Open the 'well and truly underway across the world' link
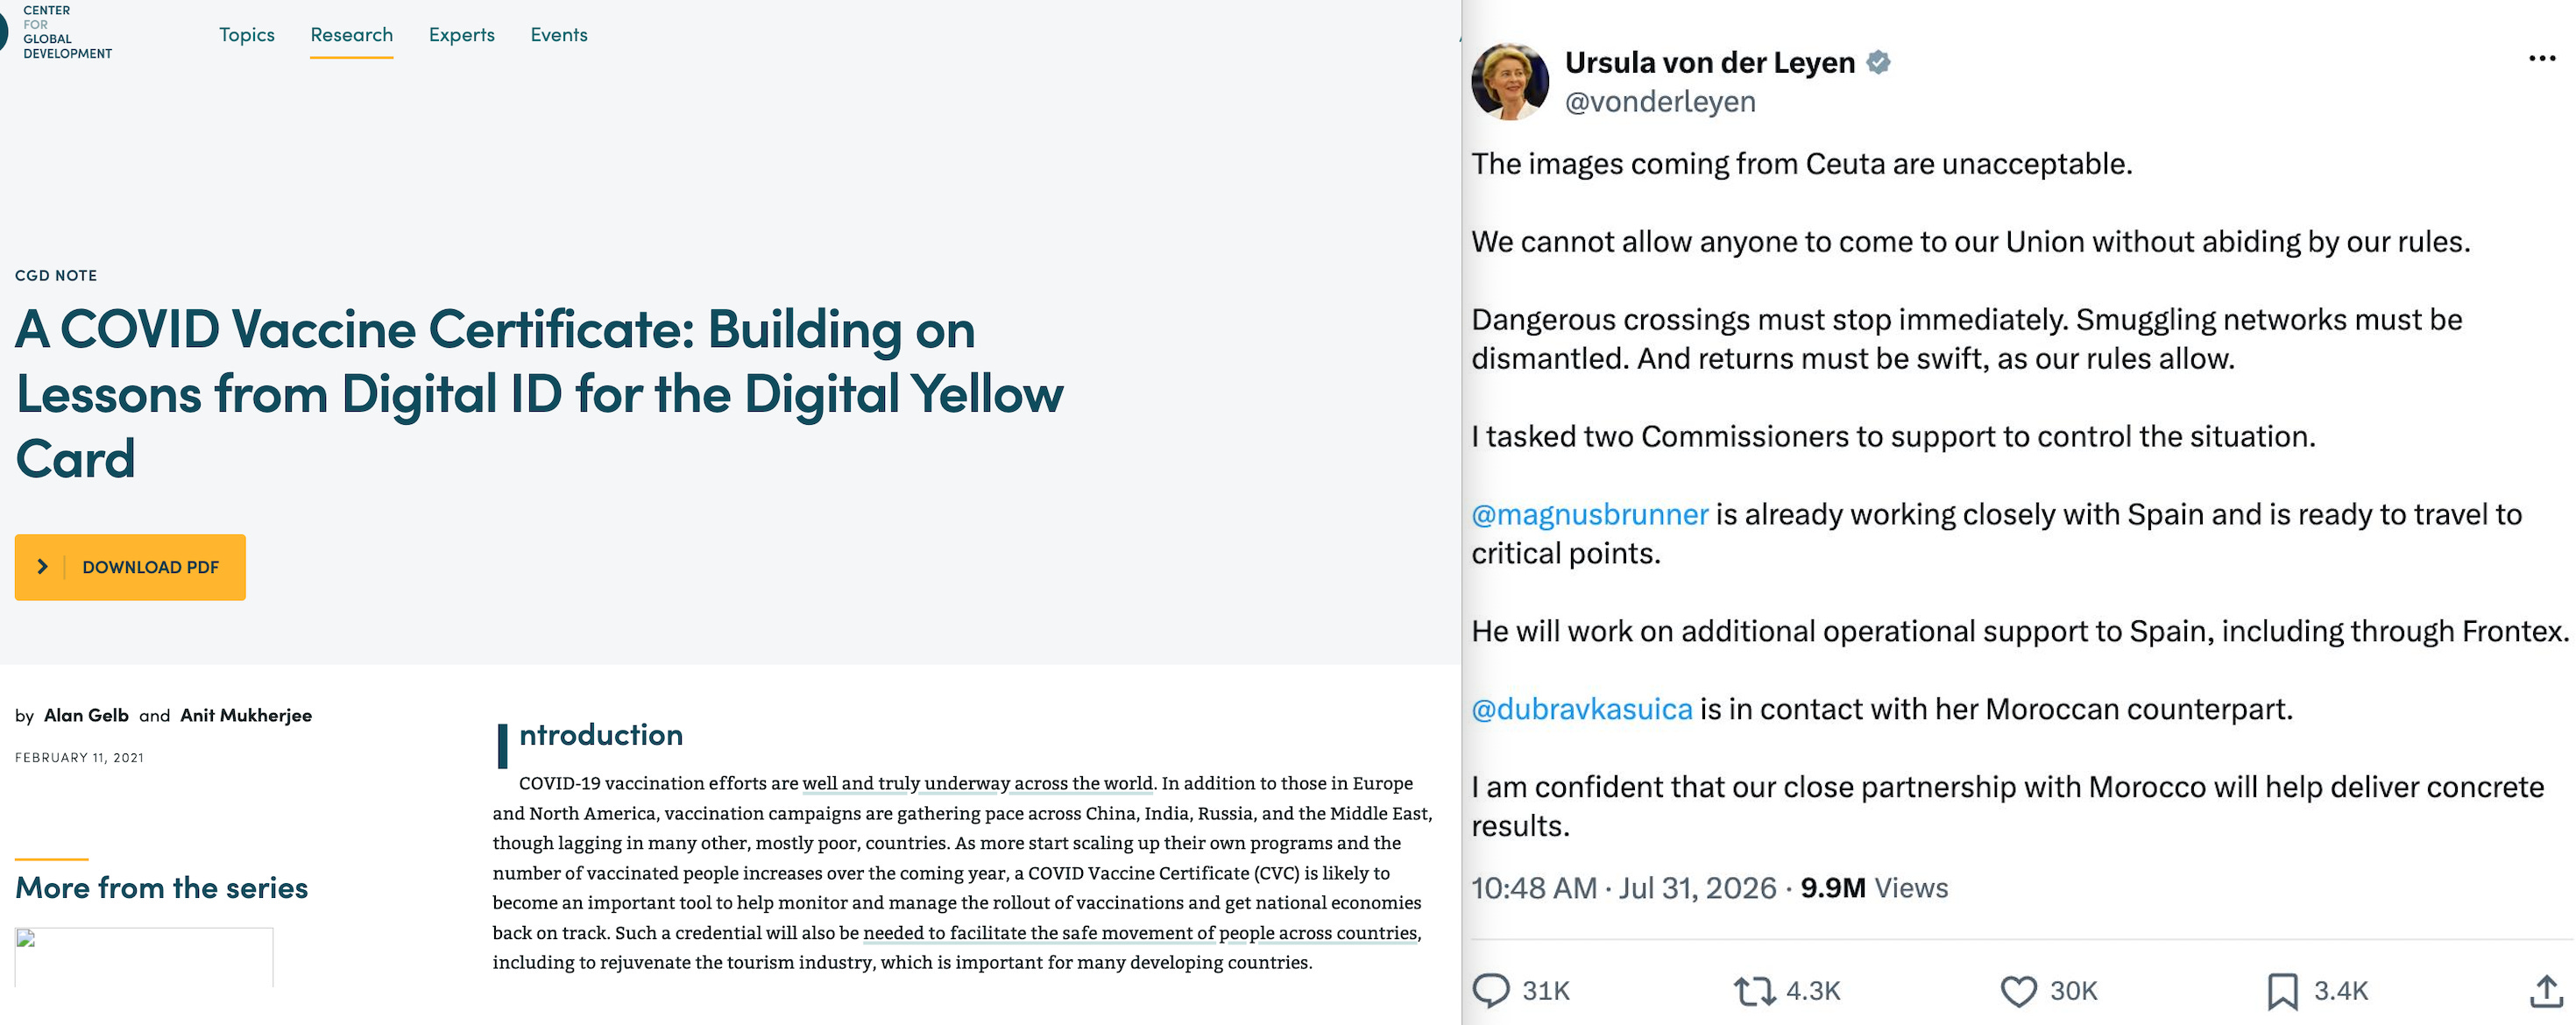This screenshot has width=2576, height=1025. pyautogui.click(x=977, y=783)
